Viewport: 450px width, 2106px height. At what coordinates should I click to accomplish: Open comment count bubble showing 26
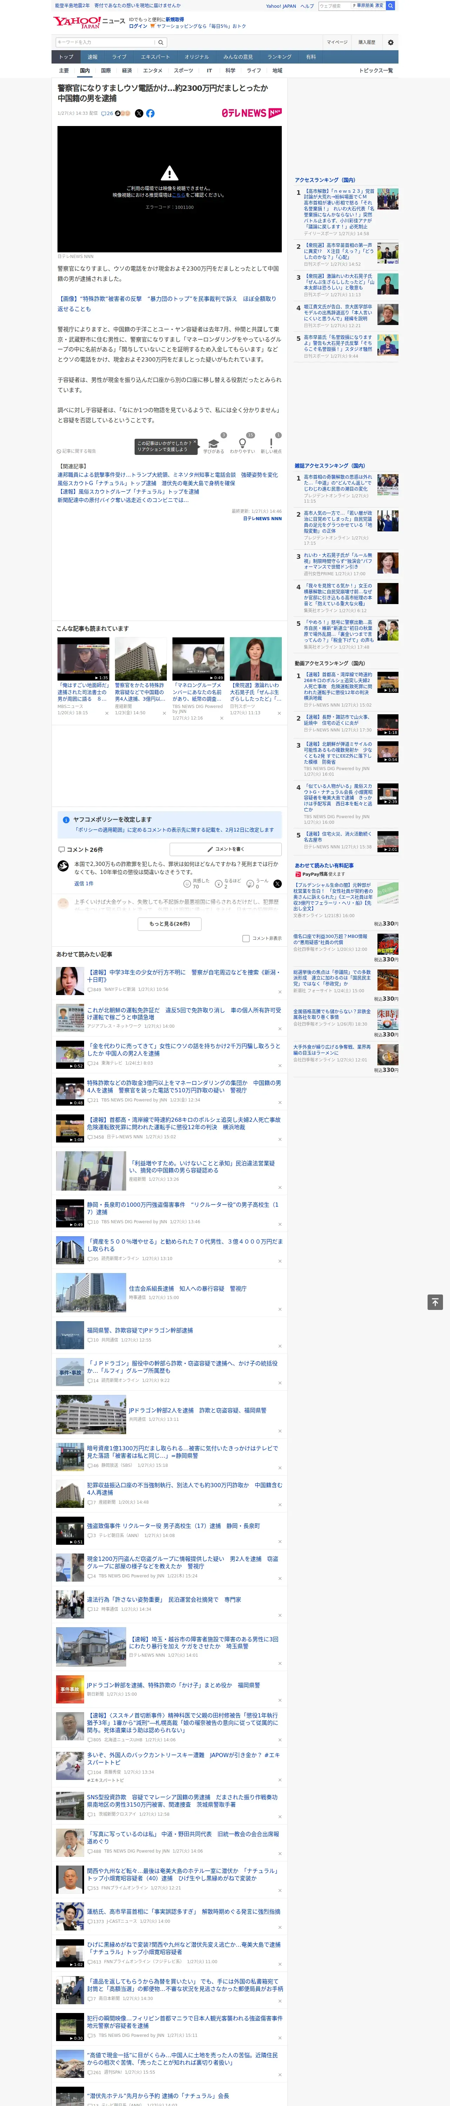click(107, 114)
